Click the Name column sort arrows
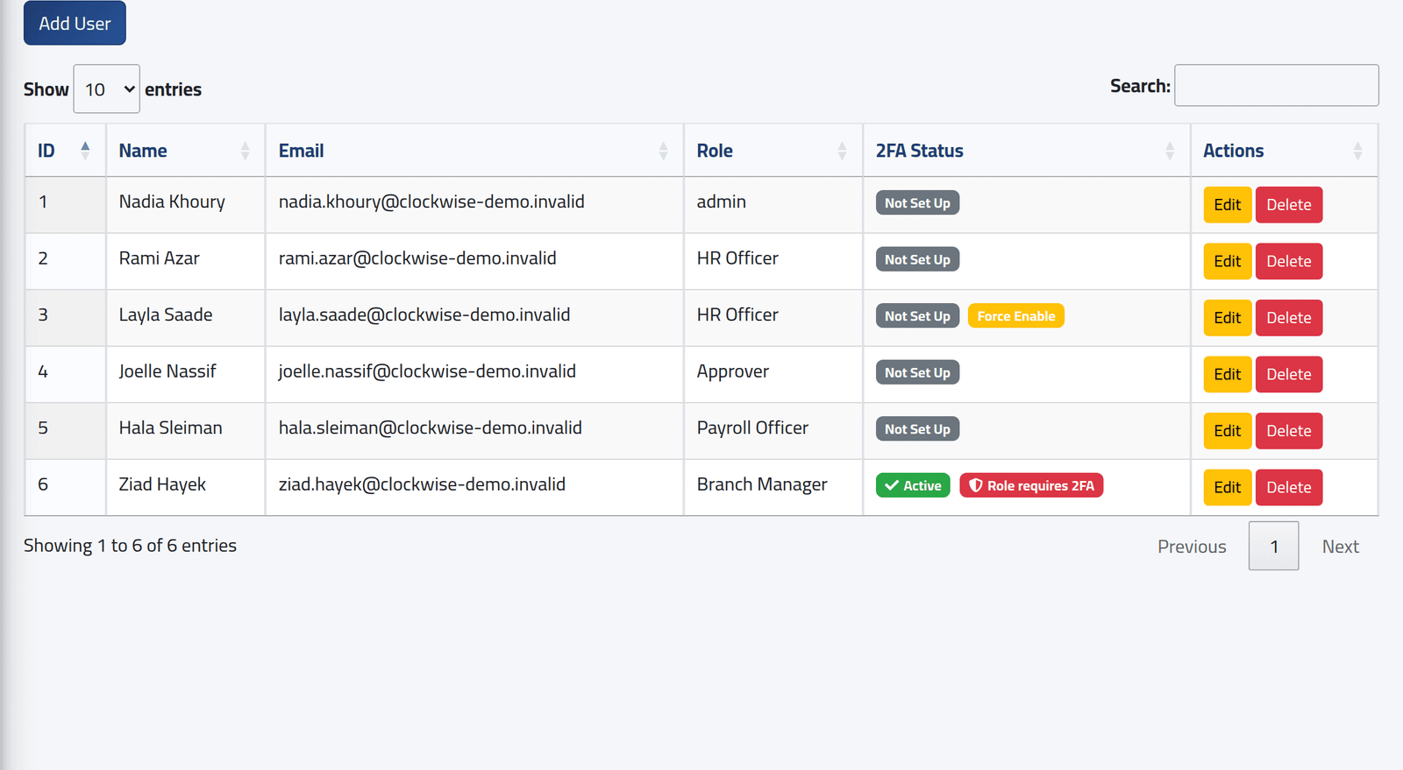Viewport: 1403px width, 770px height. tap(246, 151)
